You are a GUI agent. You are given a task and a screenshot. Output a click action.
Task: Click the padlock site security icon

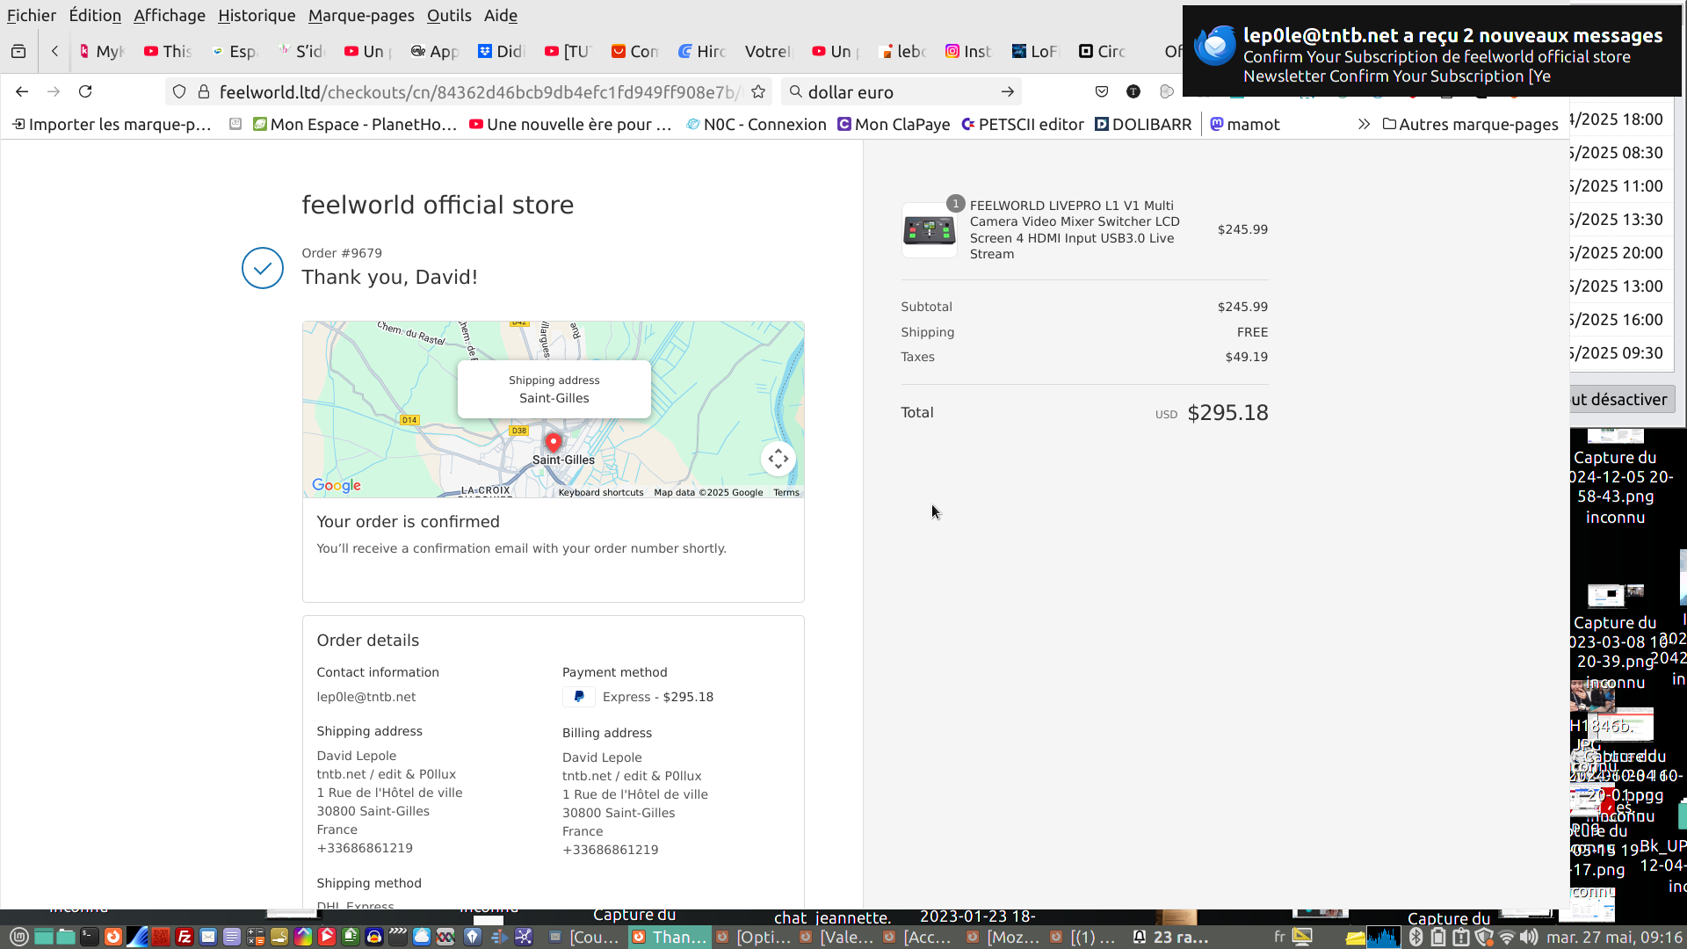click(204, 91)
